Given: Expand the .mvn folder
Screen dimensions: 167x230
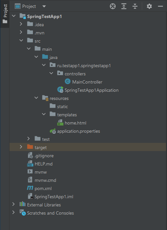Looking at the screenshot, I should [x=21, y=32].
